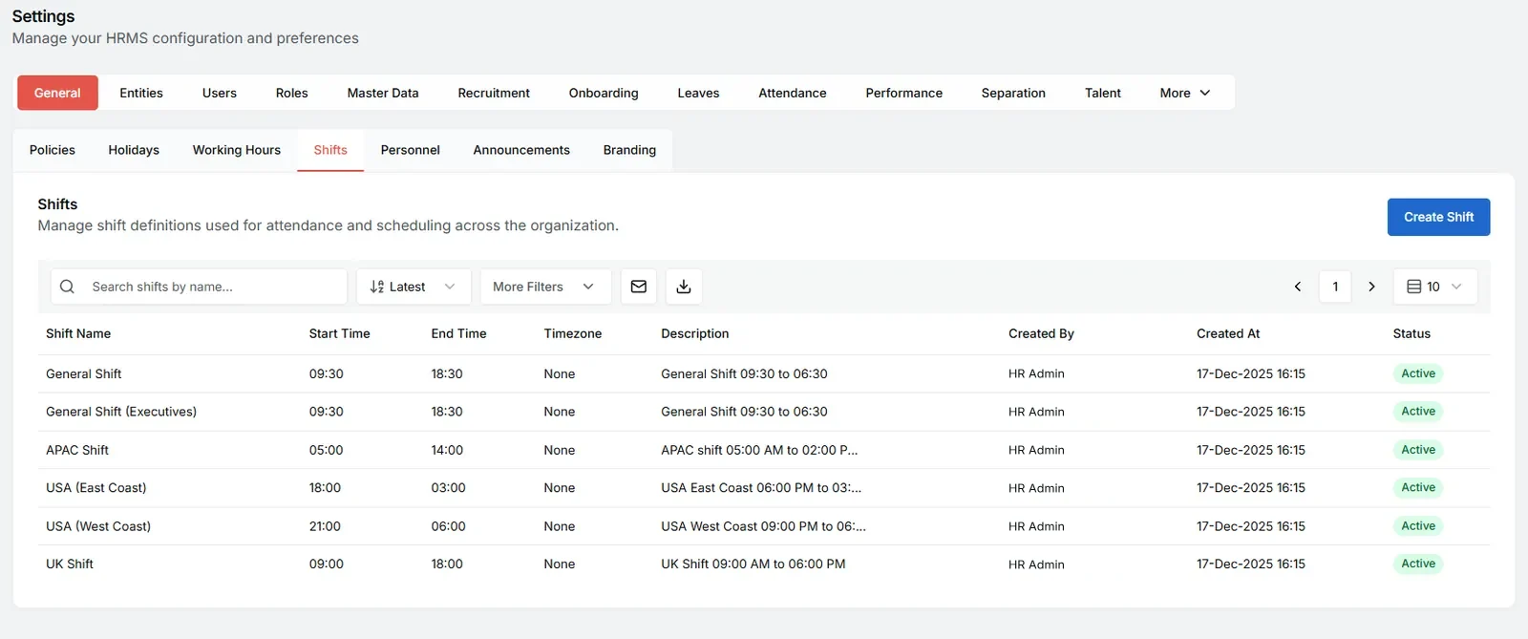Viewport: 1528px width, 639px height.
Task: Click the Status column header
Action: 1411,333
